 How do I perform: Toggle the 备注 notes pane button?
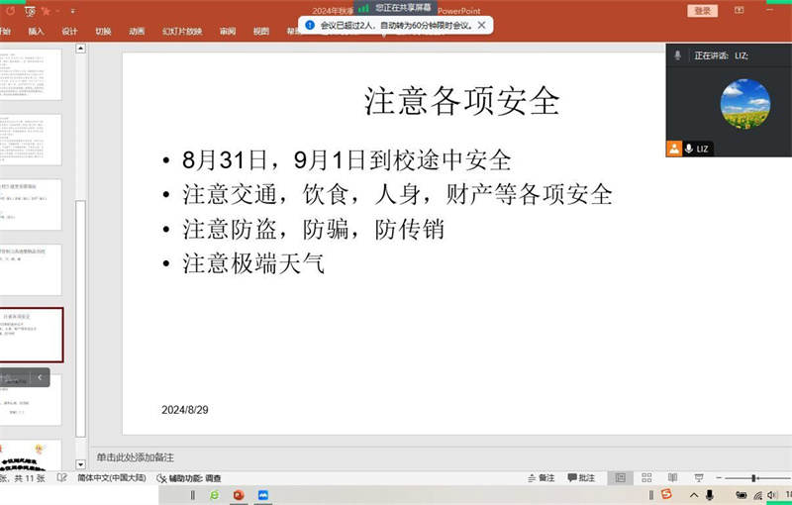pyautogui.click(x=540, y=477)
